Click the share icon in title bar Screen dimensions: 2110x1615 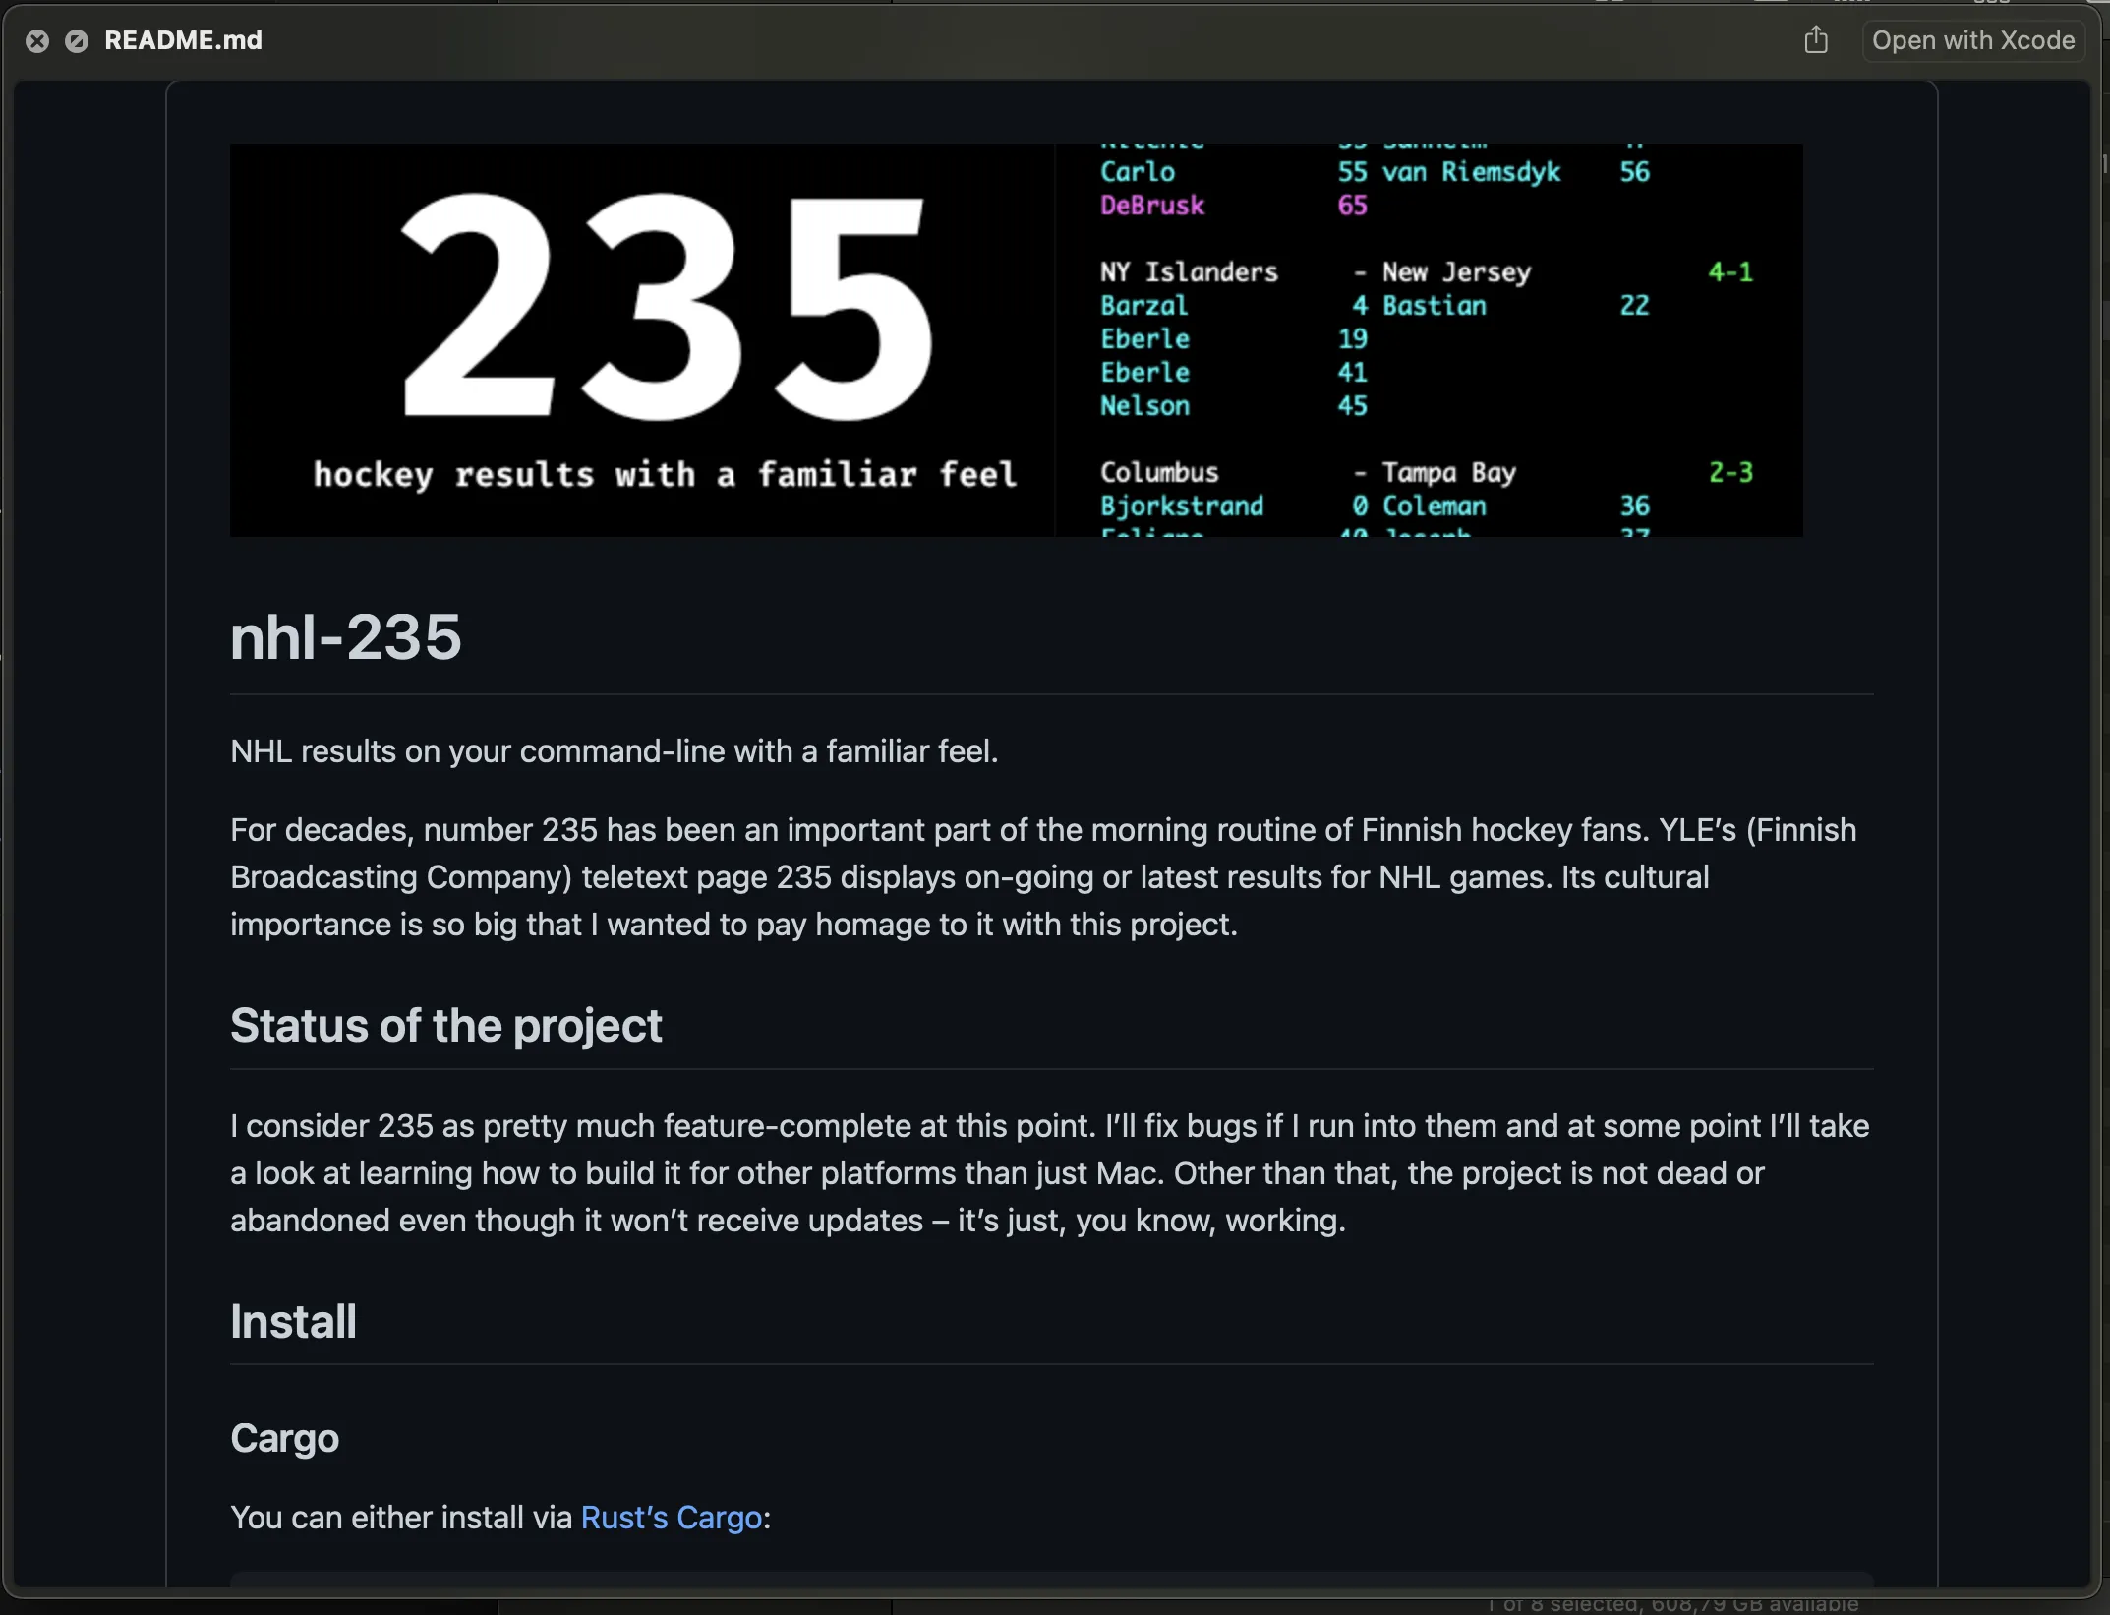click(1816, 40)
